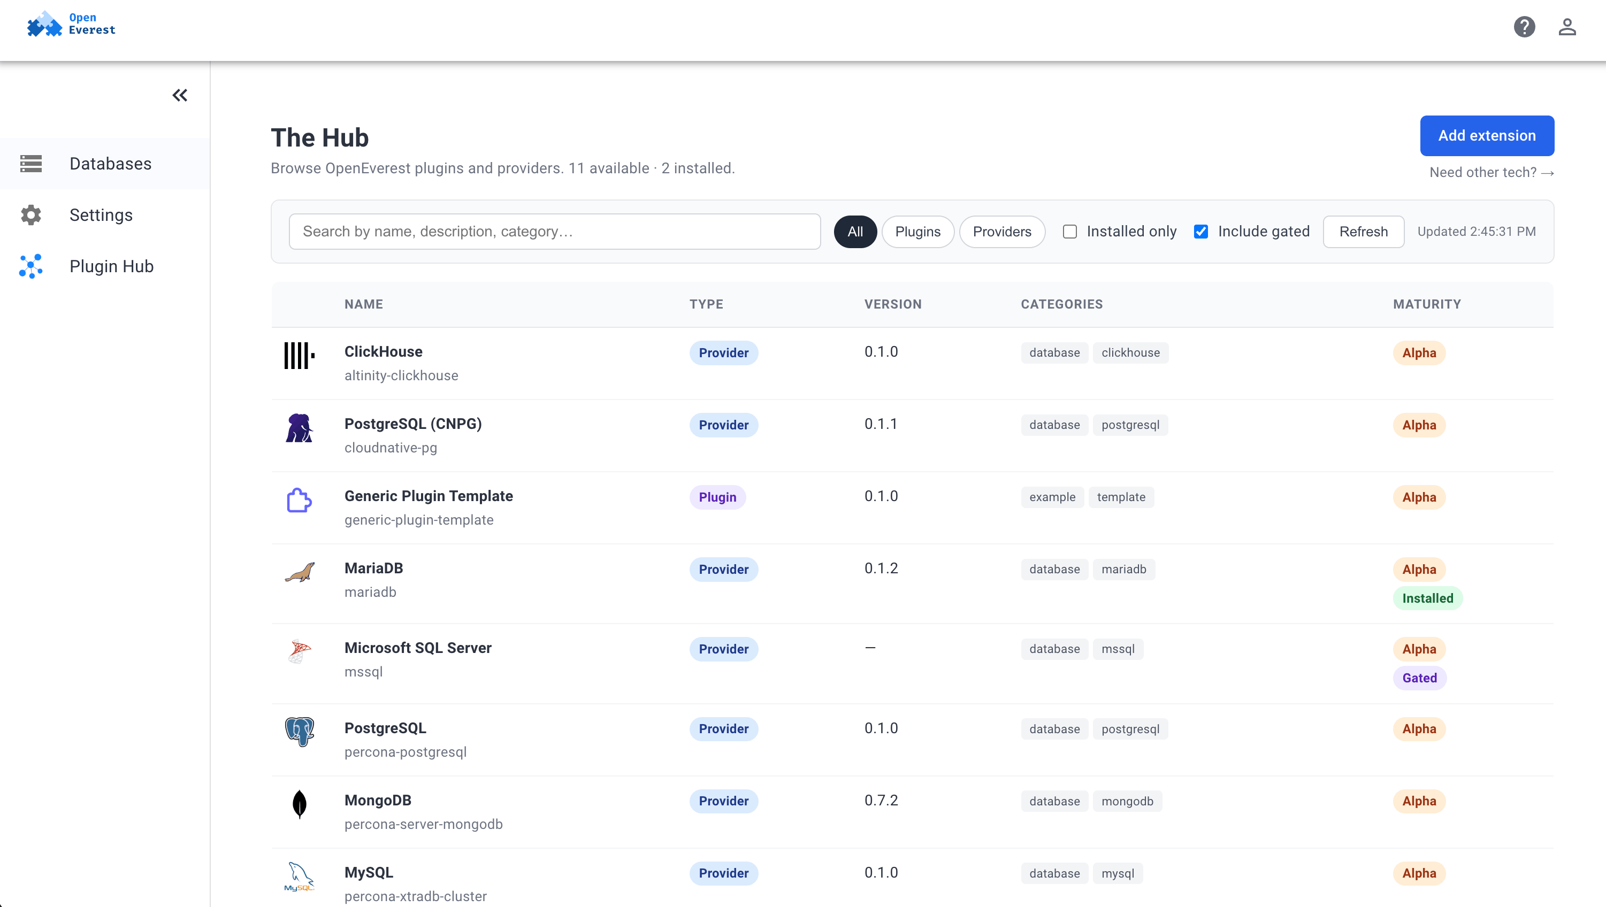The image size is (1606, 907).
Task: Click the percona-server-mongodb identifier text
Action: (x=423, y=824)
